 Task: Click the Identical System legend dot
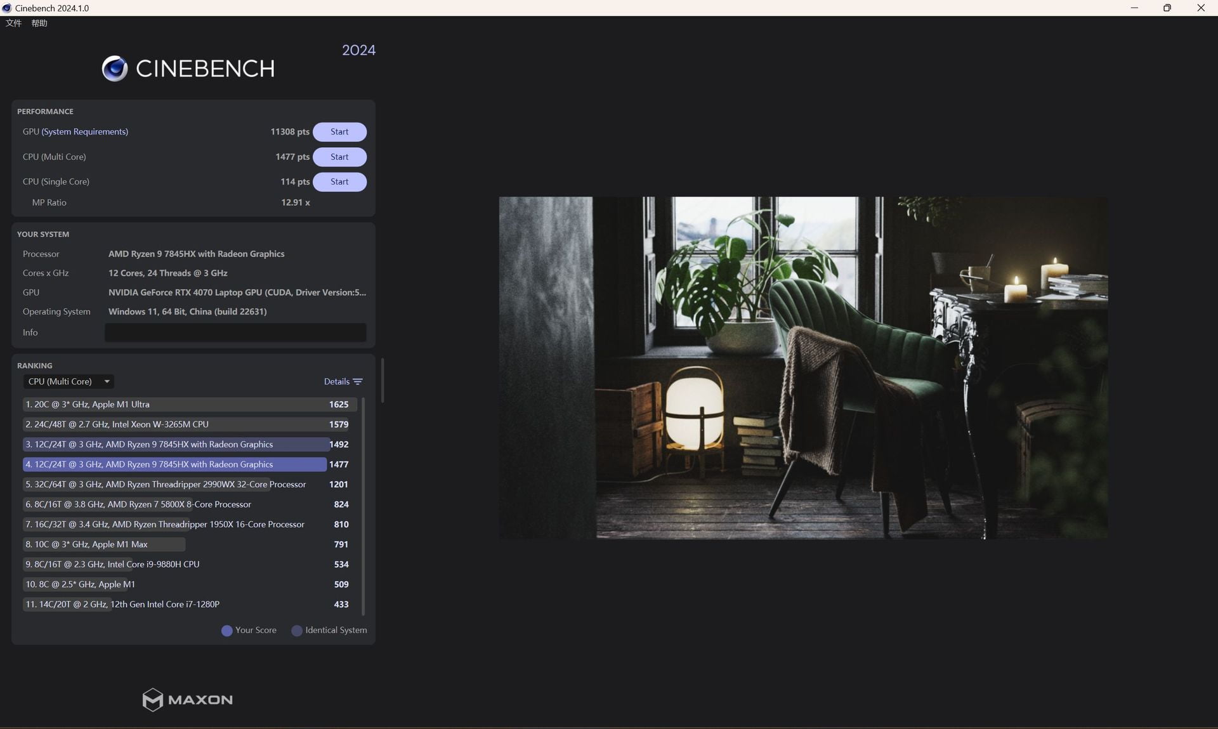pos(296,631)
